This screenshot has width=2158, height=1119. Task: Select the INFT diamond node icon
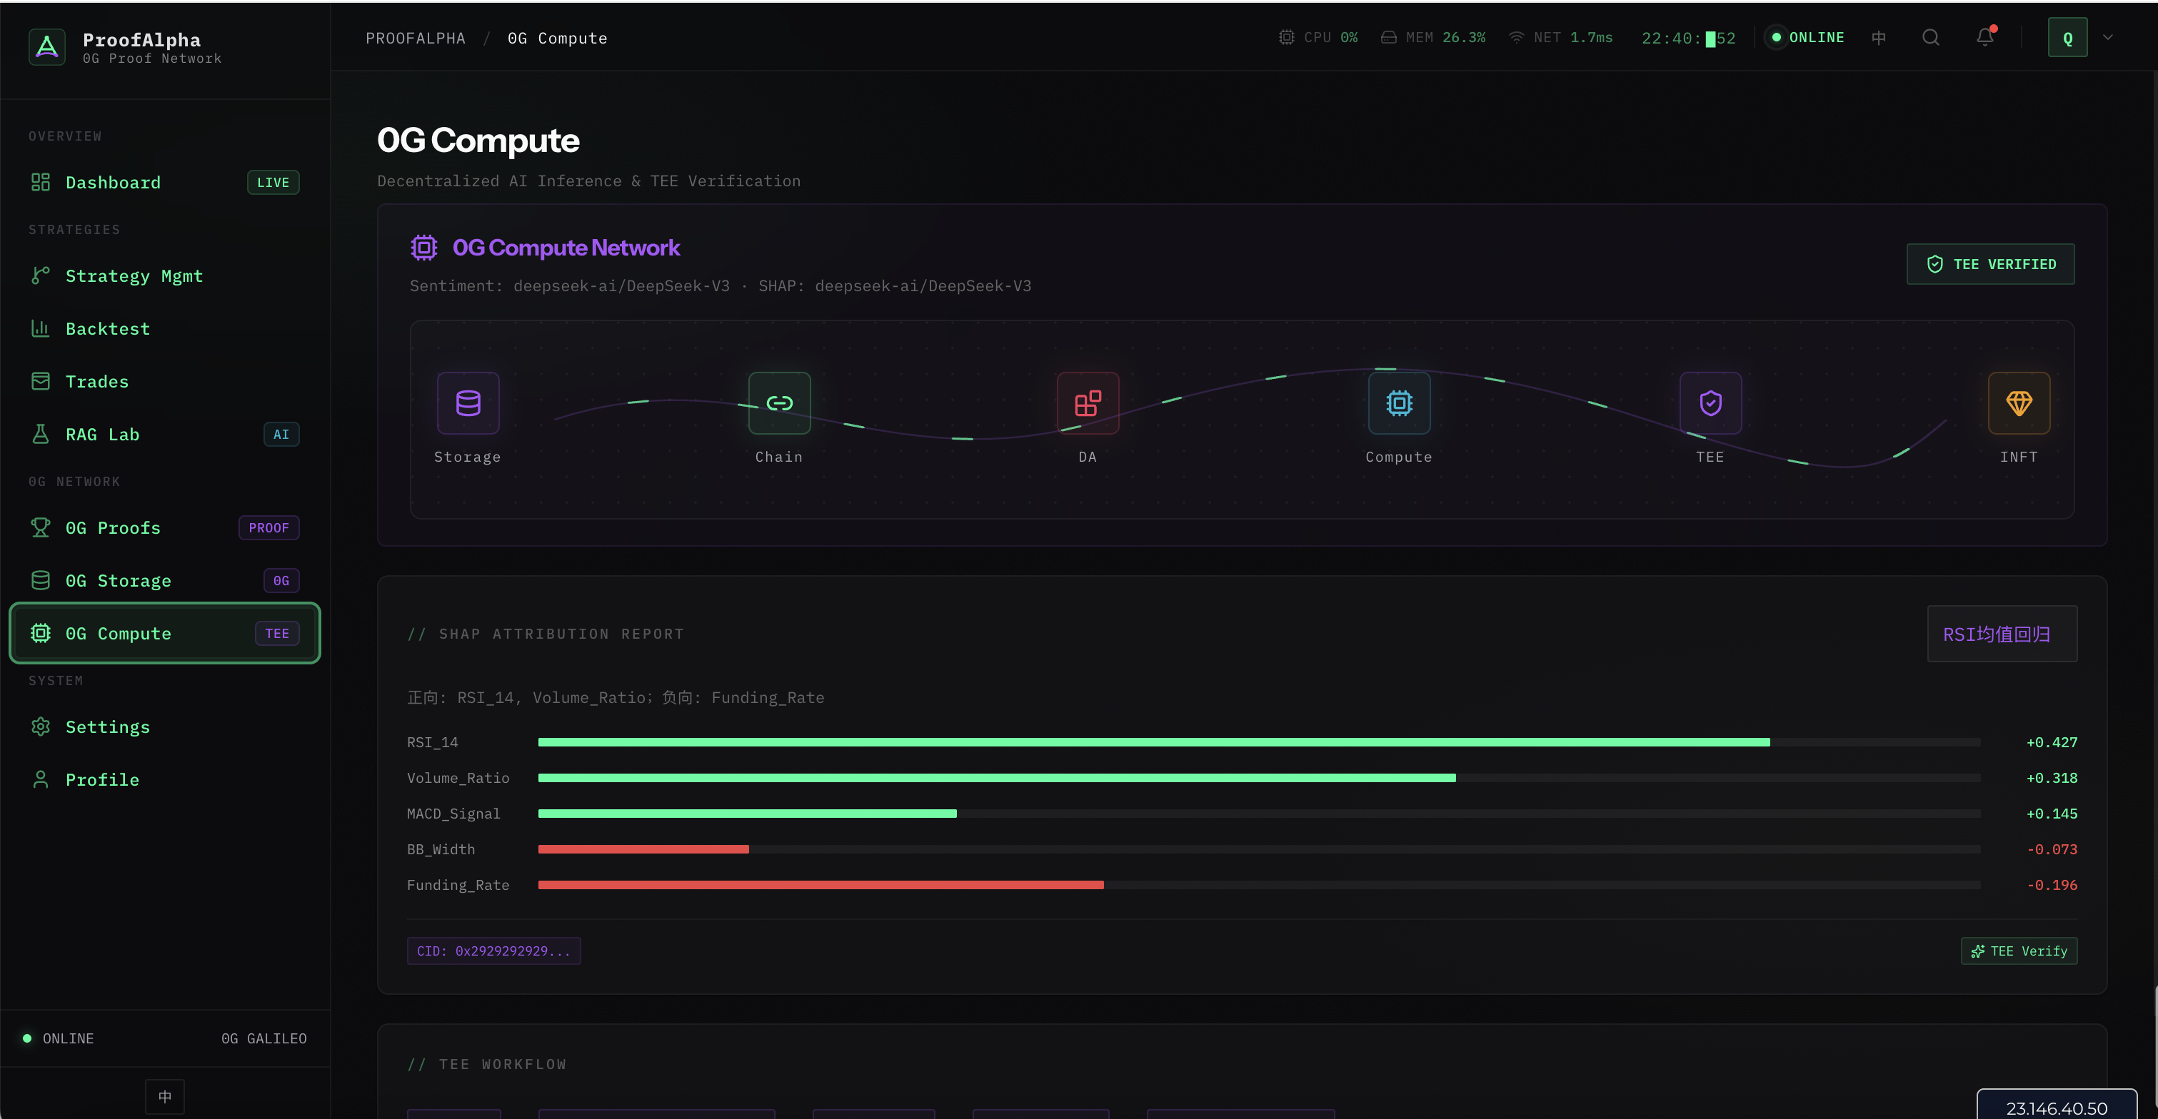(x=2019, y=403)
